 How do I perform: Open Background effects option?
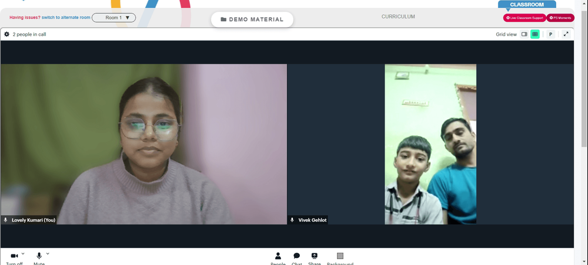tap(340, 259)
